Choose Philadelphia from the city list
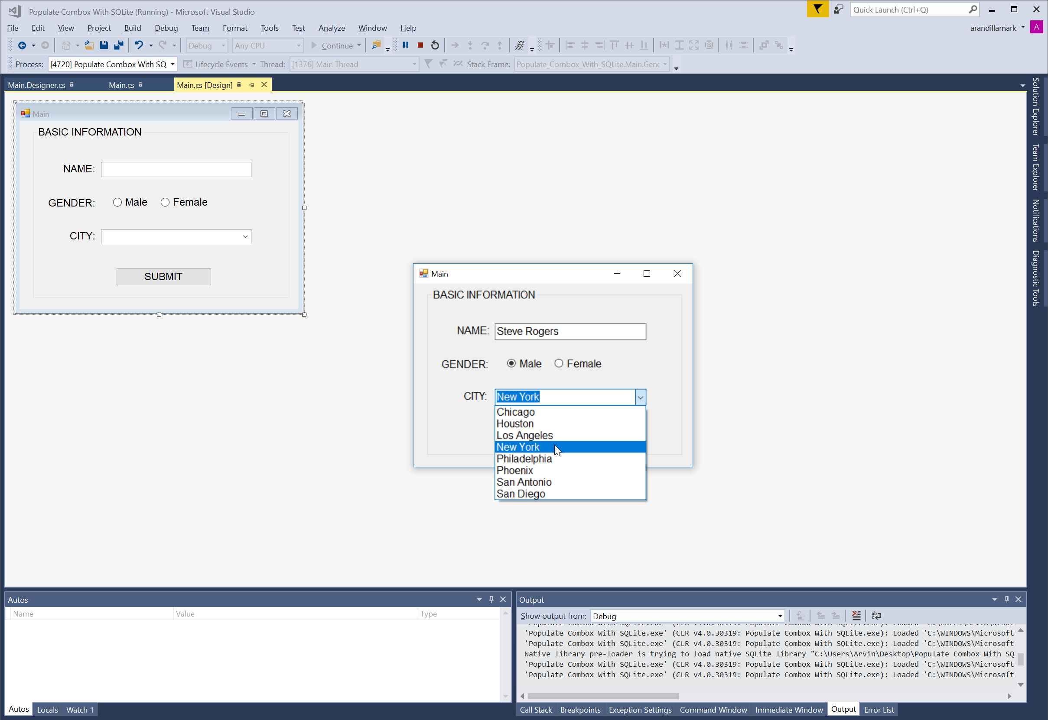 click(x=570, y=459)
